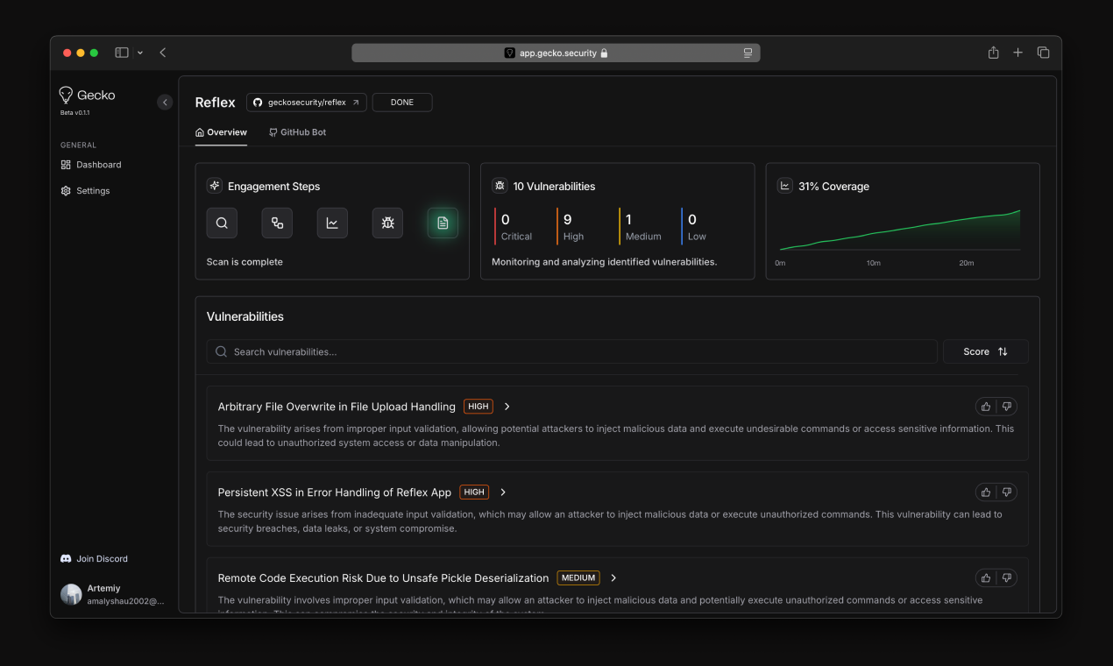This screenshot has width=1113, height=666.
Task: Toggle the Score sort order
Action: click(x=985, y=351)
